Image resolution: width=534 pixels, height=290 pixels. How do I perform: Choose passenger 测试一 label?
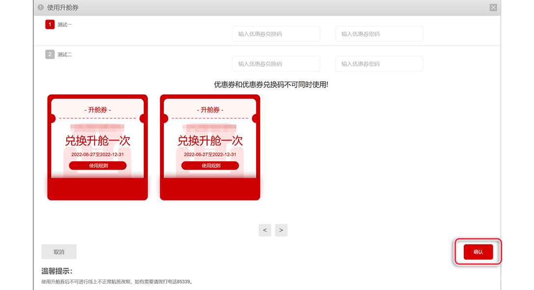(65, 25)
